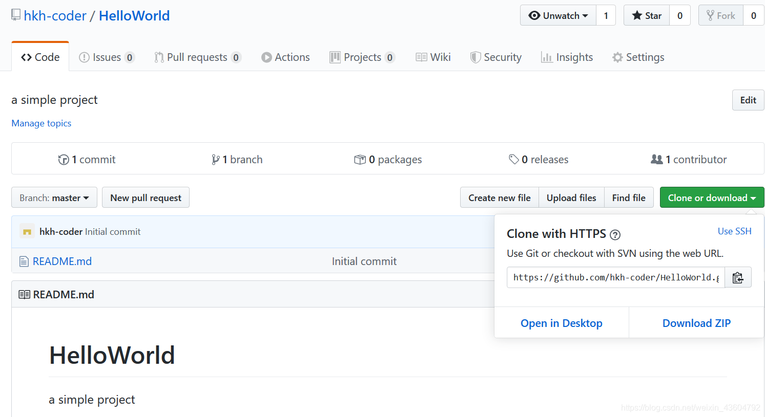Fork the repository

tap(720, 15)
